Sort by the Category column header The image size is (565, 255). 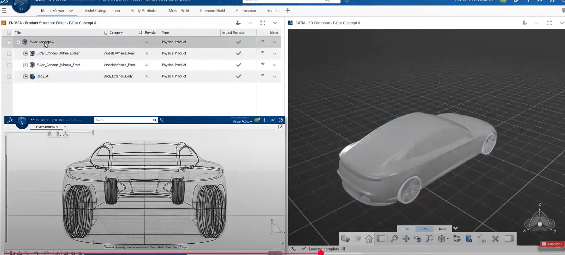tap(116, 33)
